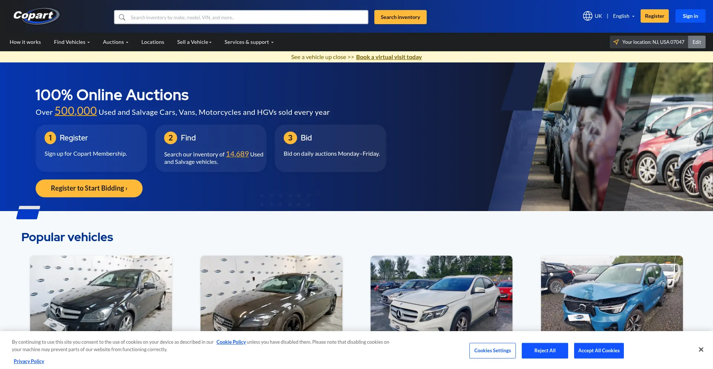Click the step 3 Bid badge
Viewport: 713px width, 369px height.
pyautogui.click(x=290, y=138)
